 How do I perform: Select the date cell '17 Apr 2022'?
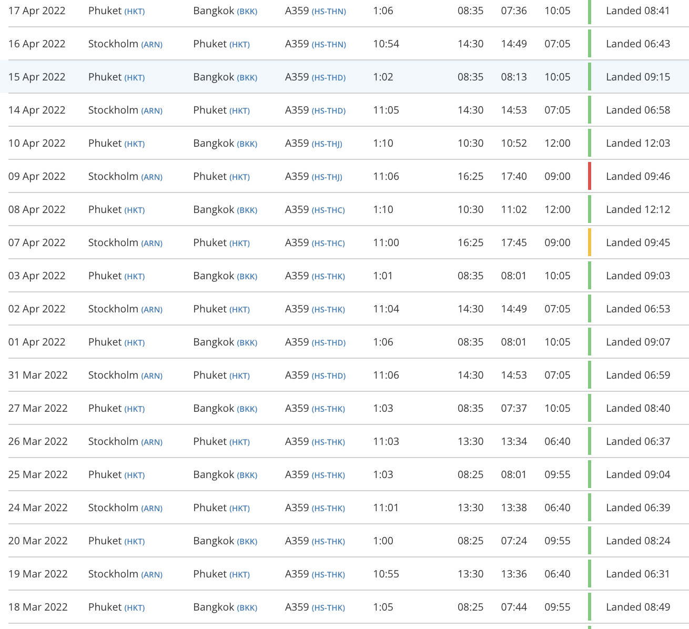[37, 11]
